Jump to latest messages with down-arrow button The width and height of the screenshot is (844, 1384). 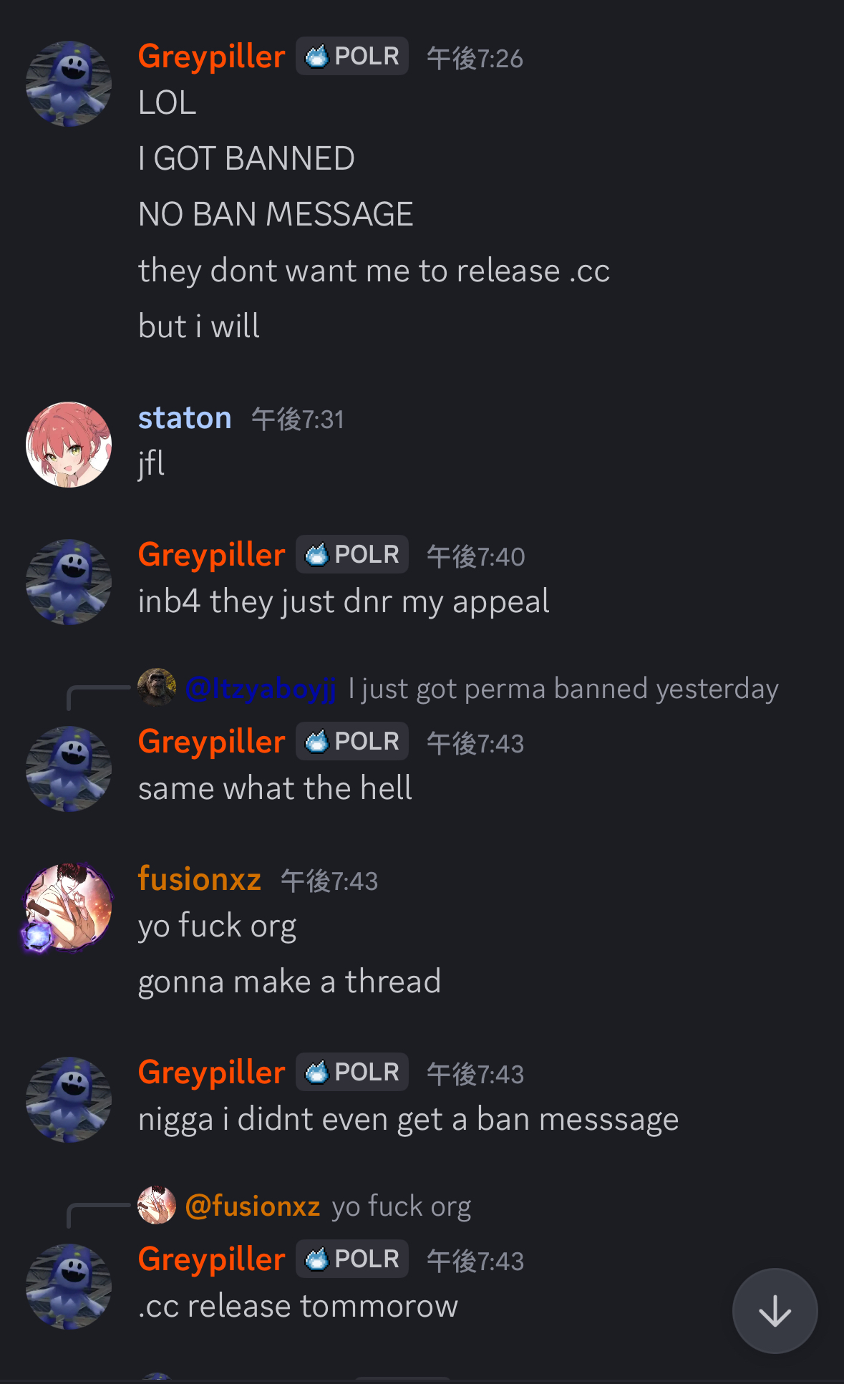(775, 1311)
